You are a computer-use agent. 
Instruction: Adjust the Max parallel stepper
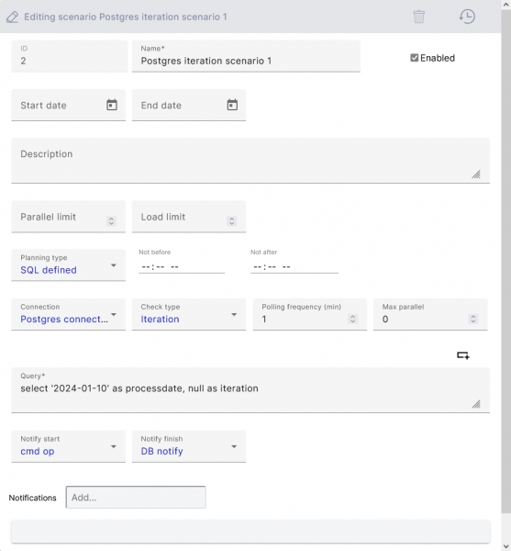click(473, 319)
